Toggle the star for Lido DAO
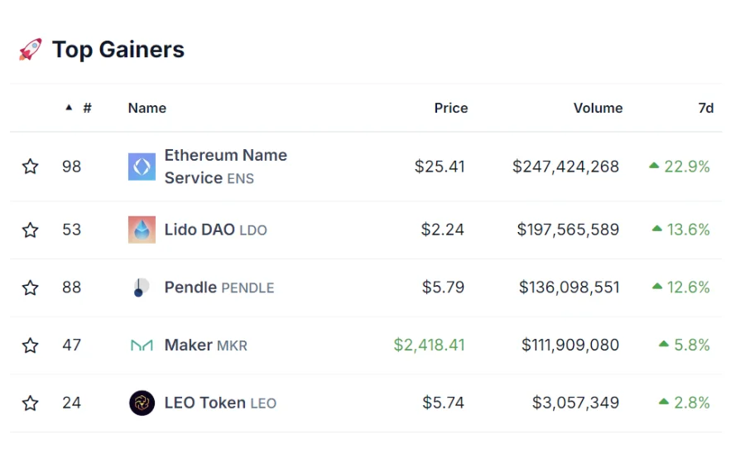 point(31,230)
